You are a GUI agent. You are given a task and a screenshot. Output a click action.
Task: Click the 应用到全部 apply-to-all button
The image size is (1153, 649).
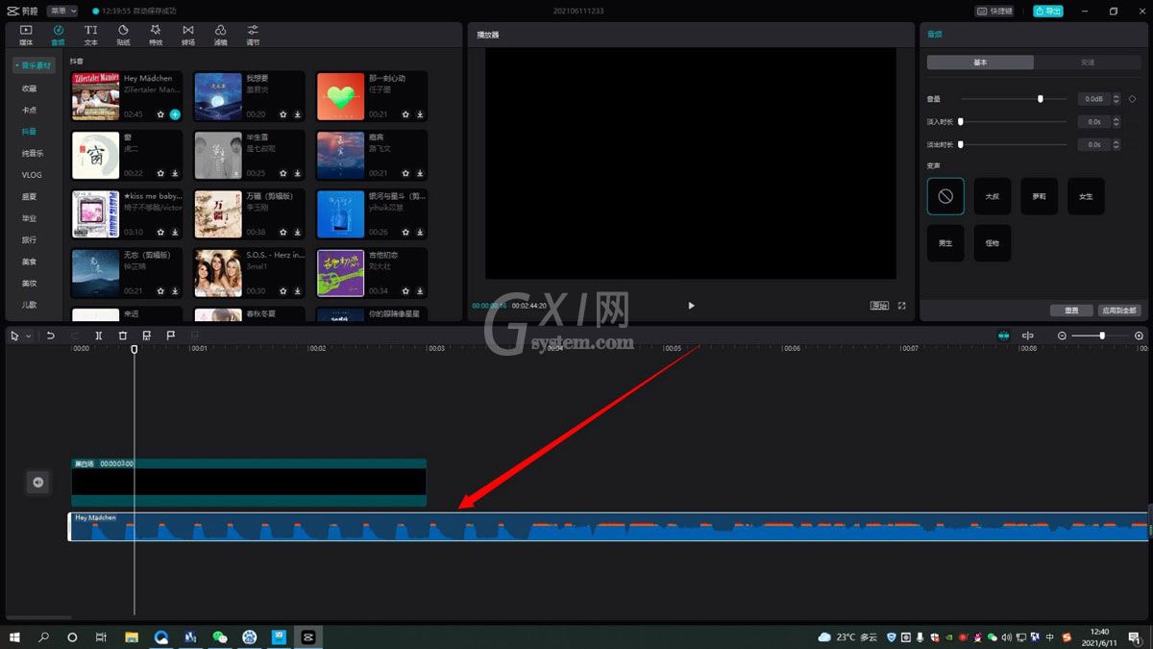pos(1119,311)
